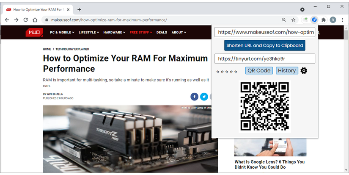Go back to the previous page
This screenshot has width=349, height=175.
[x=7, y=20]
